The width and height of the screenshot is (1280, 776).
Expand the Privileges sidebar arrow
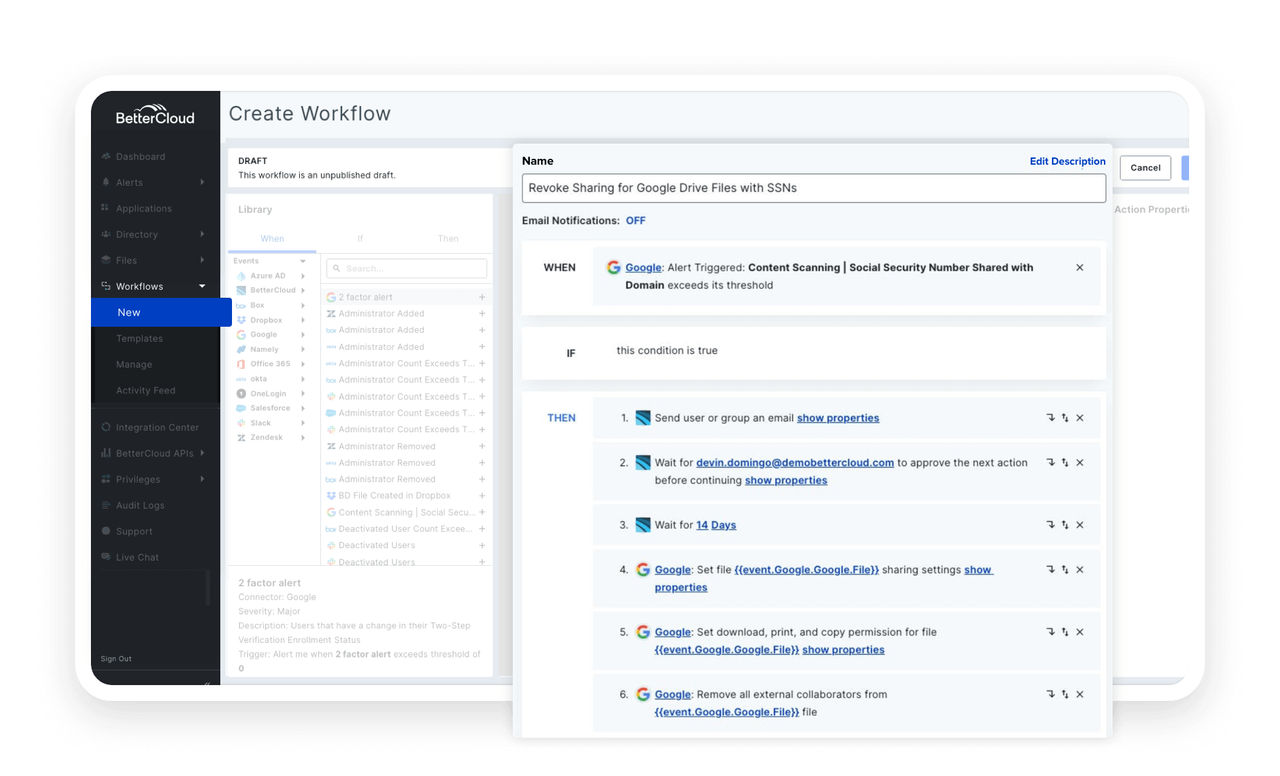[x=202, y=479]
